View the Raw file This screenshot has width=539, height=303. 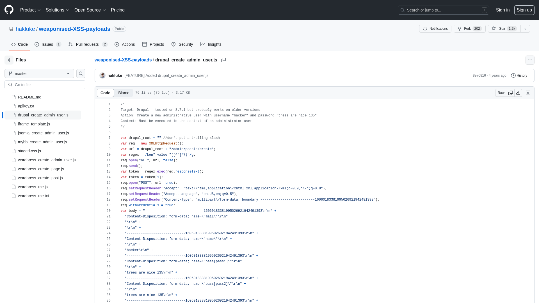pyautogui.click(x=501, y=93)
